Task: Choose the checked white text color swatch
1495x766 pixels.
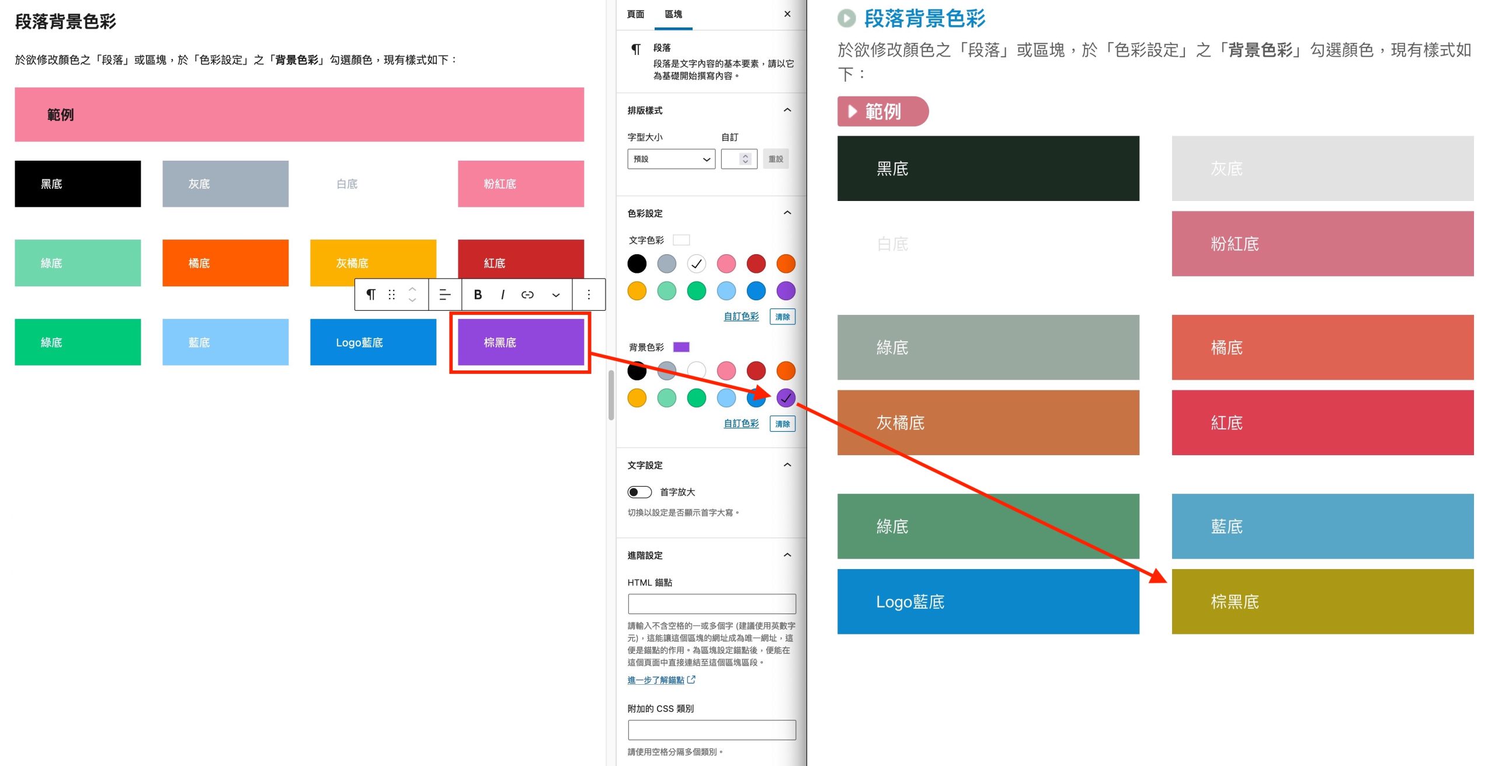Action: [x=697, y=264]
